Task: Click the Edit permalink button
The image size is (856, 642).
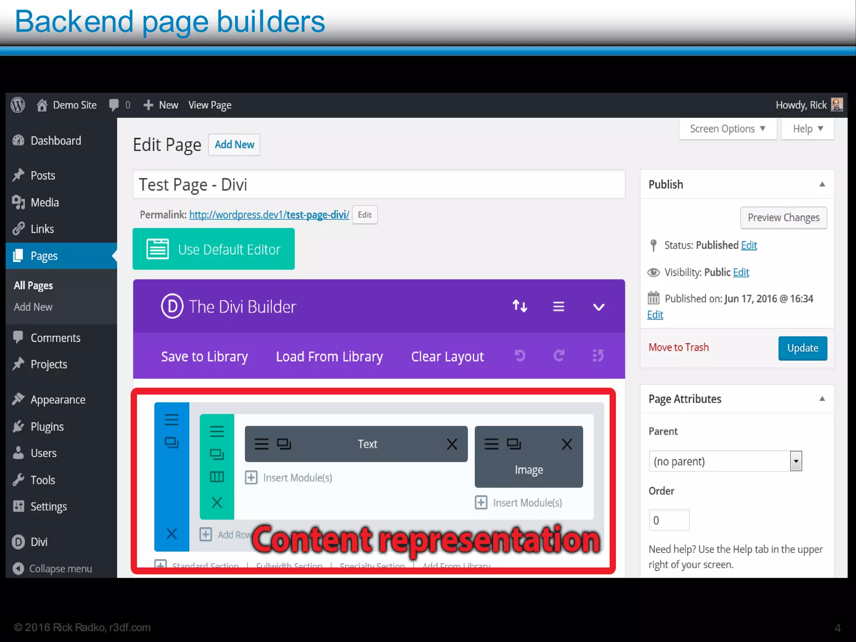Action: click(x=364, y=215)
